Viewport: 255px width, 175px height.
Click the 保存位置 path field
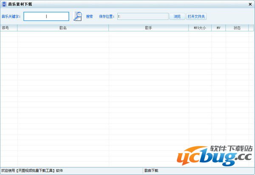point(142,17)
